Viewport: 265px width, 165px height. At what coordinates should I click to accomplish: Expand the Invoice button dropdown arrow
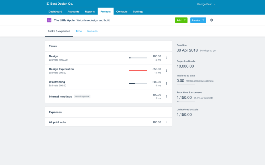[203, 20]
